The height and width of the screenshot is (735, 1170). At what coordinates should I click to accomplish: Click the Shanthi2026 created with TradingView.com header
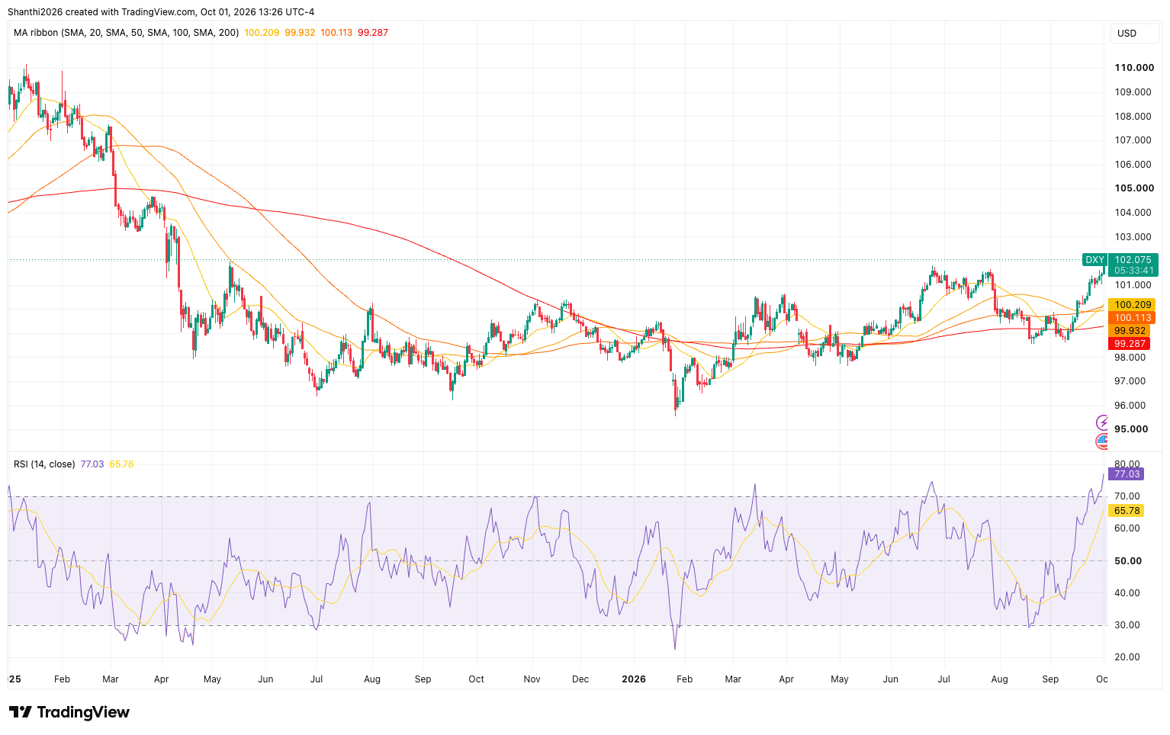161,12
